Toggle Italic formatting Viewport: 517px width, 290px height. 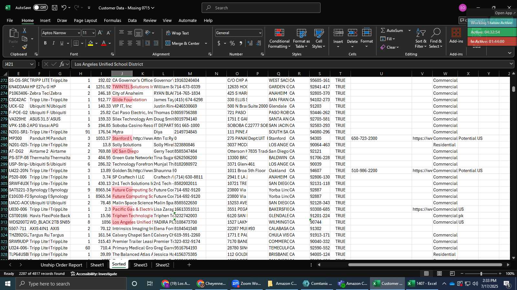click(x=54, y=43)
